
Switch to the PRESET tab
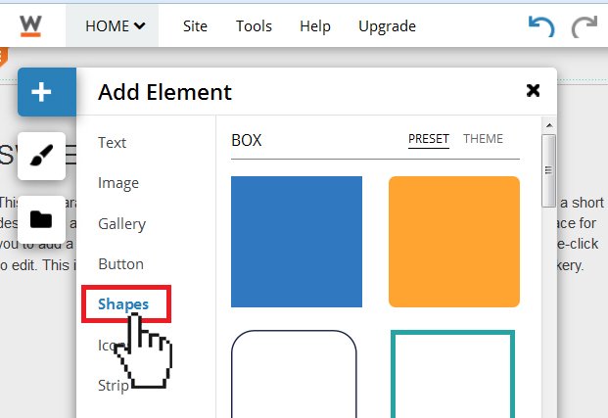tap(429, 139)
